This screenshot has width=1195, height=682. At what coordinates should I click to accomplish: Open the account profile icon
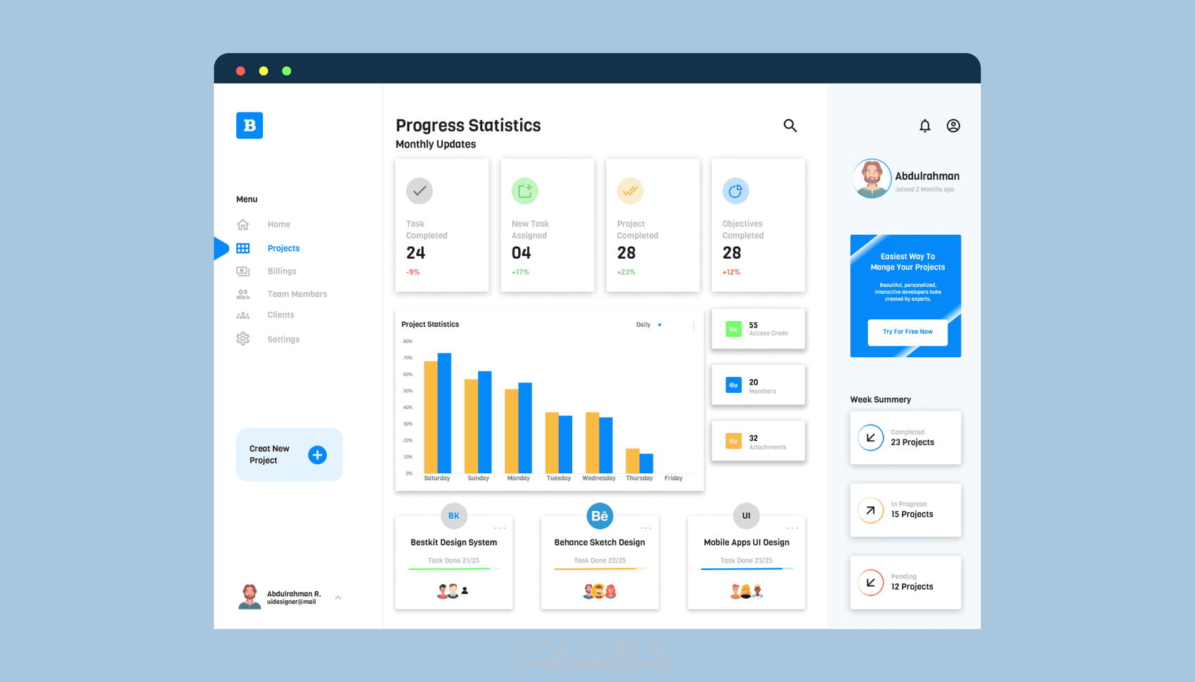953,126
